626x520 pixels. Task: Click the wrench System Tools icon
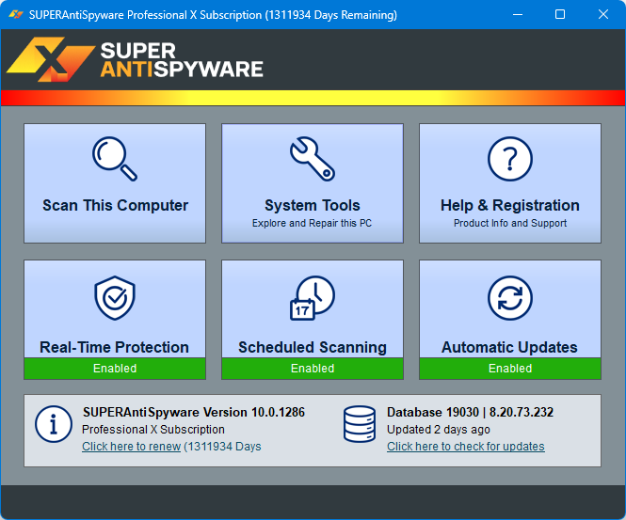(313, 158)
